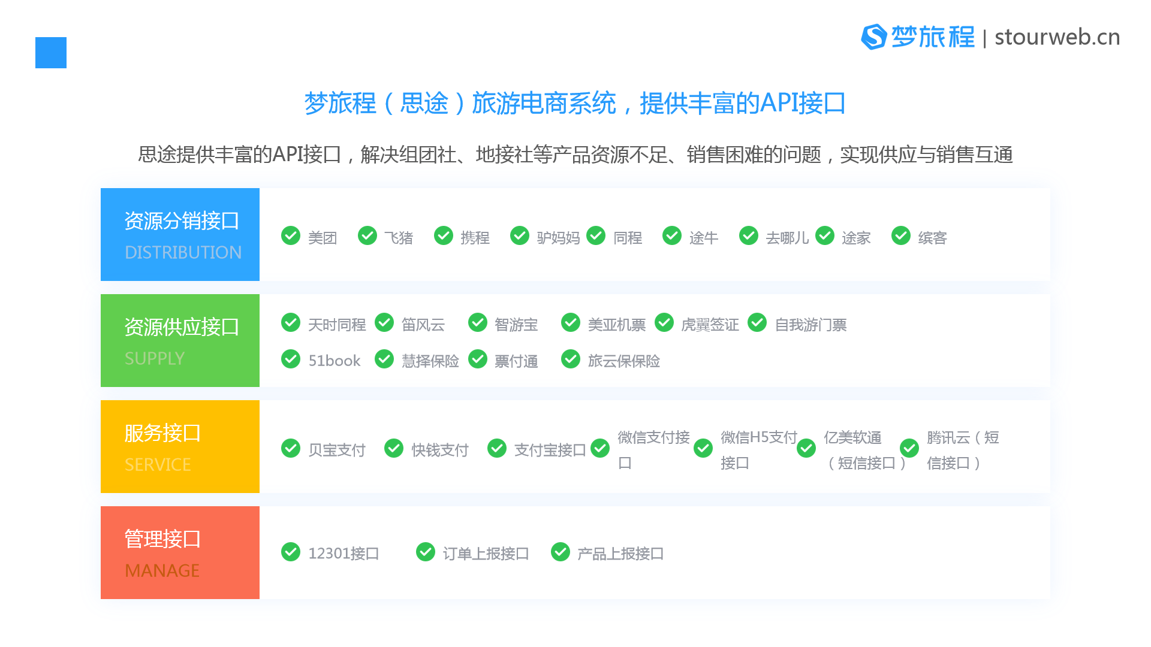Click the check icon beside 快钱支付
Viewport: 1151px width, 647px height.
394,448
